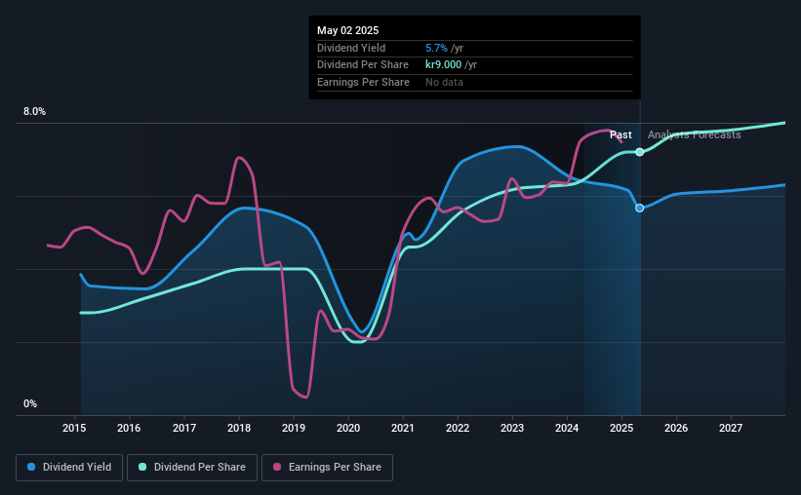Click the 2018 x-axis label
801x495 pixels.
[239, 428]
